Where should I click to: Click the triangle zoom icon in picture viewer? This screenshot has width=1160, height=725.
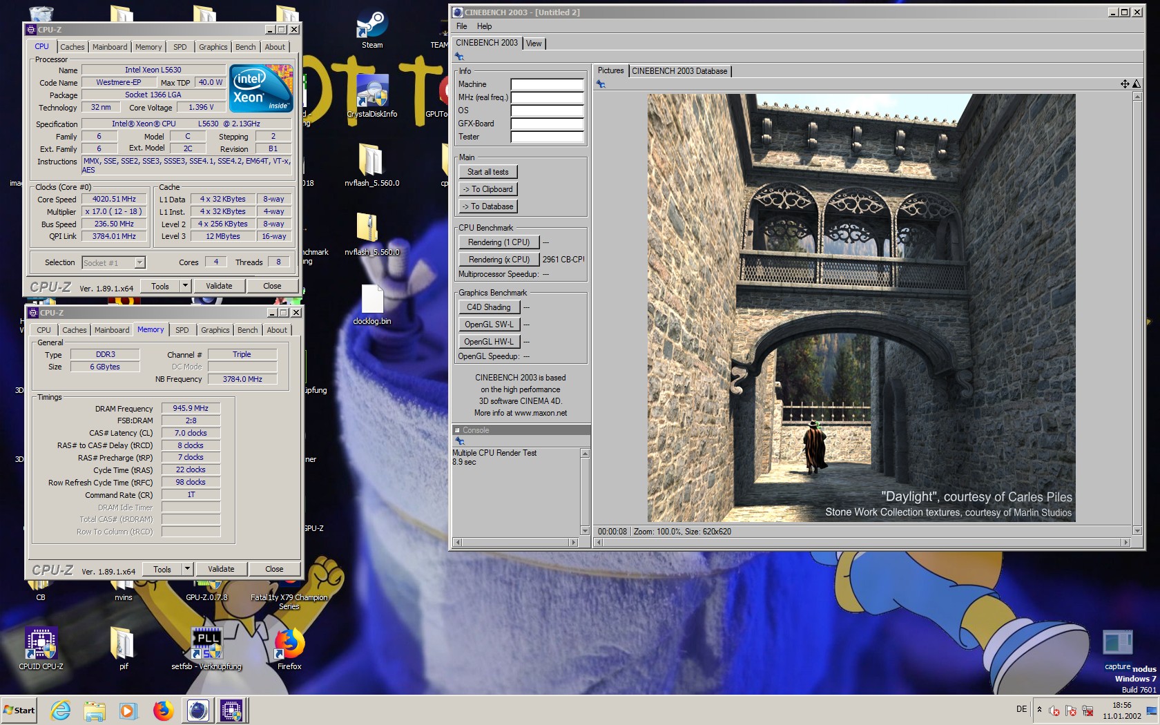(x=1136, y=84)
